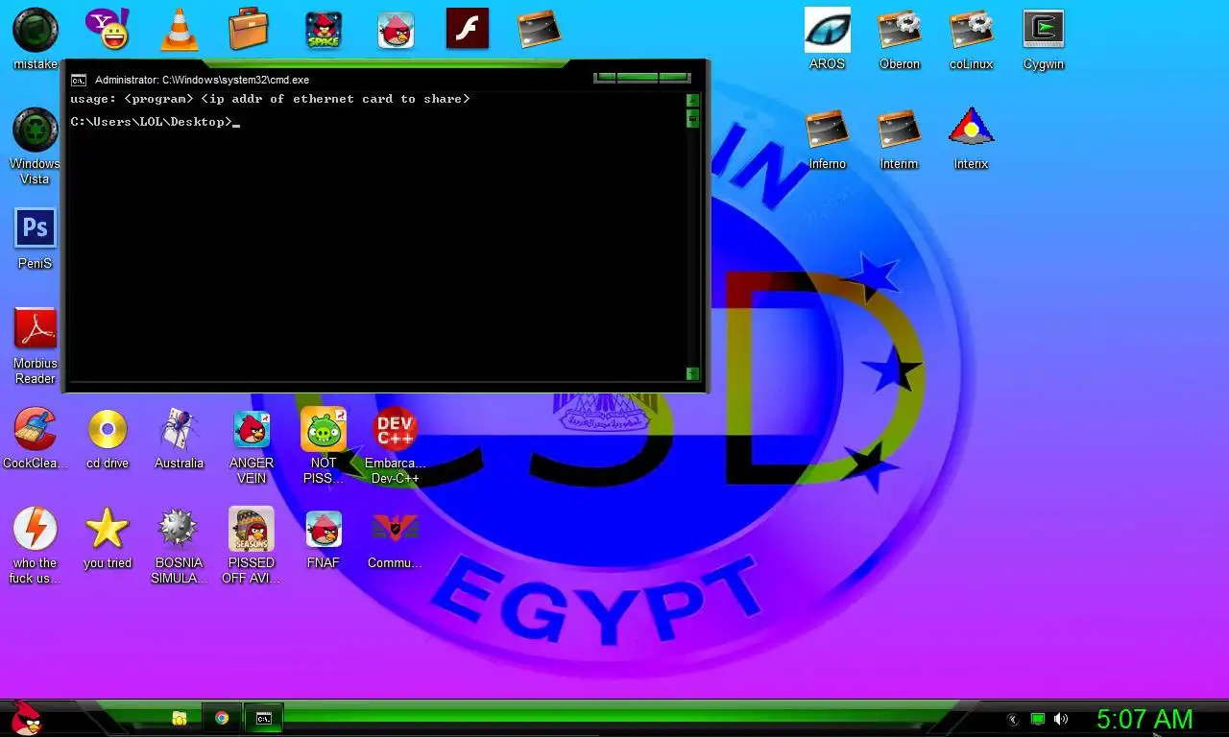Screen dimensions: 1229x737
Task: Show hidden tray icons arrow
Action: (x=1012, y=719)
